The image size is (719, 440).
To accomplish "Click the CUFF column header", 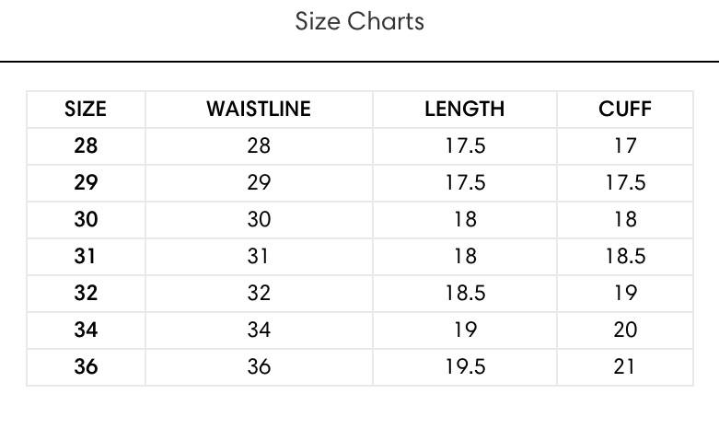I will pyautogui.click(x=624, y=110).
